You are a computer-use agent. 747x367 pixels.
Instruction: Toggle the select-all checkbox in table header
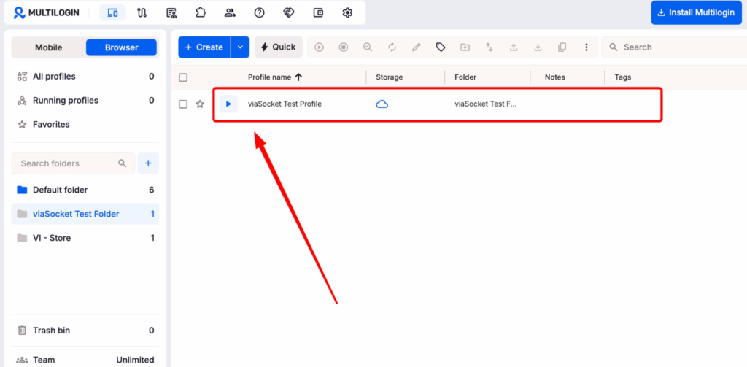[x=183, y=77]
